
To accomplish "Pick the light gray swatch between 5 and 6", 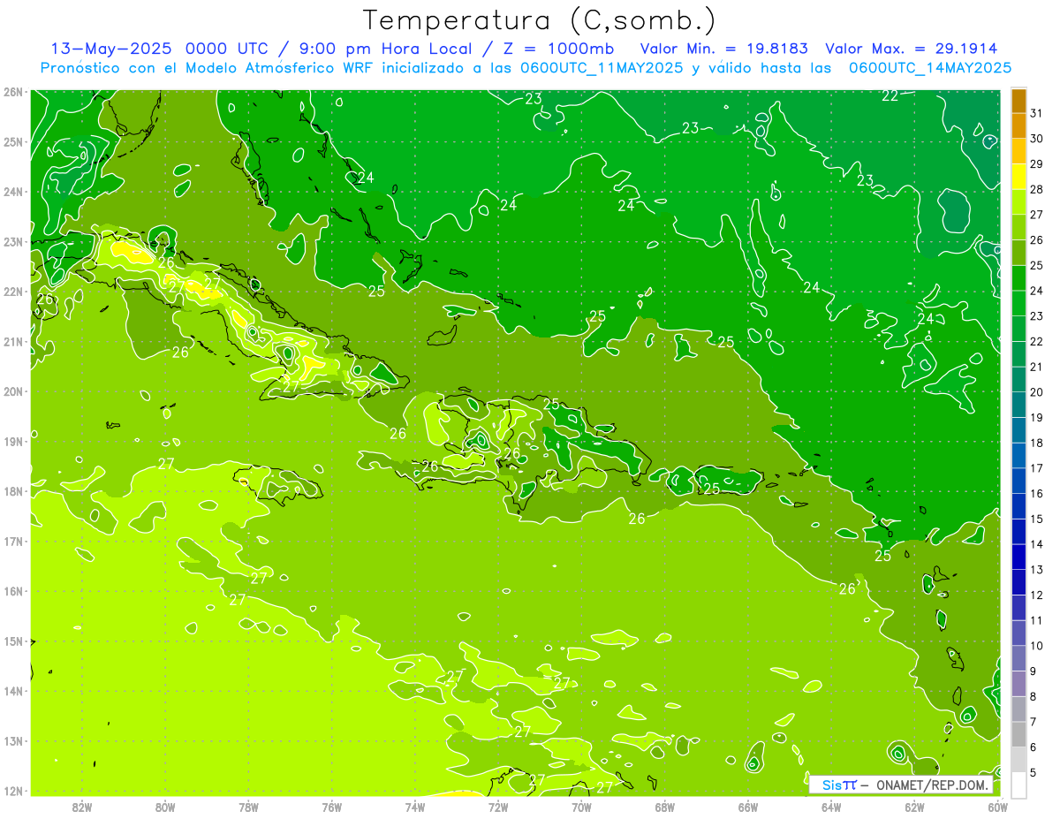I will pos(1018,760).
